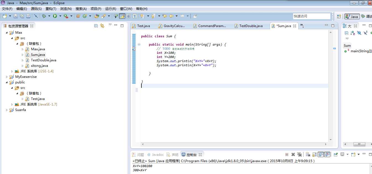The height and width of the screenshot is (174, 372).
Task: Click the green Run button in toolbar
Action: [x=55, y=16]
